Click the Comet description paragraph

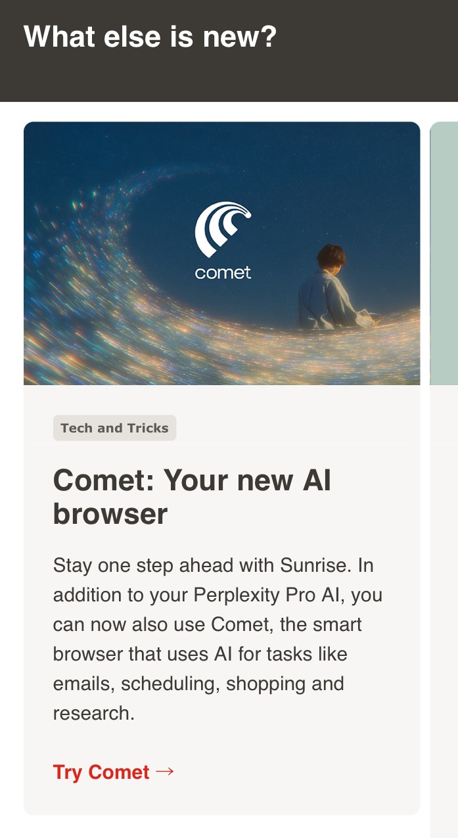(x=217, y=639)
